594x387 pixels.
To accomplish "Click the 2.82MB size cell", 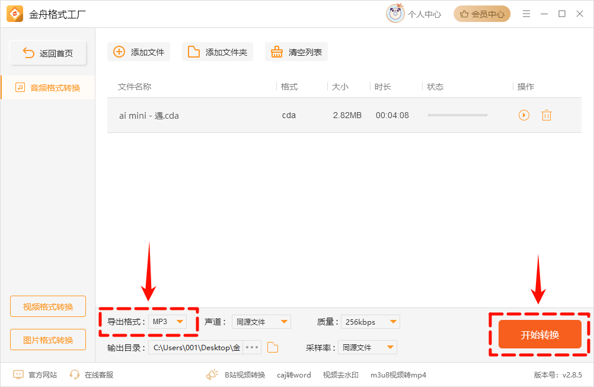I will pyautogui.click(x=347, y=115).
